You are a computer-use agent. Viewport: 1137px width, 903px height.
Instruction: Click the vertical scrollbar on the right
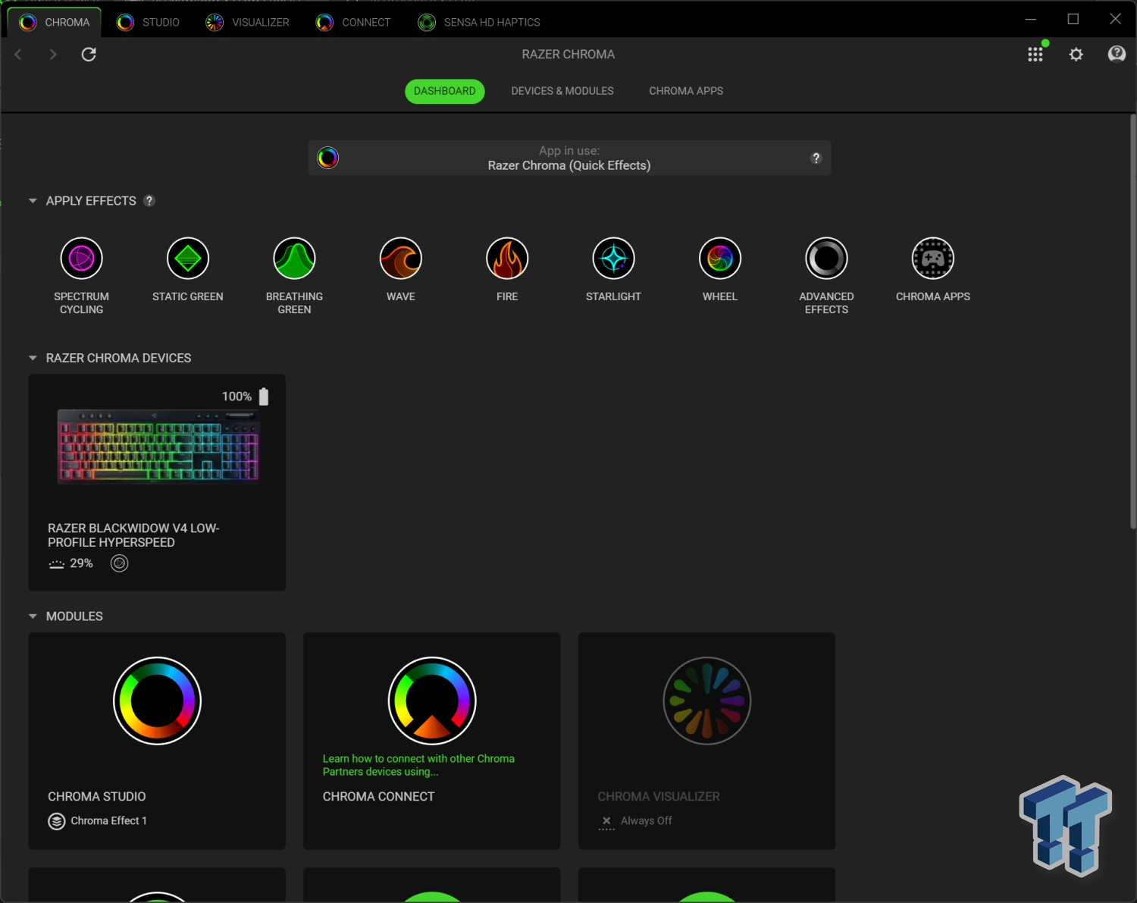(x=1132, y=321)
